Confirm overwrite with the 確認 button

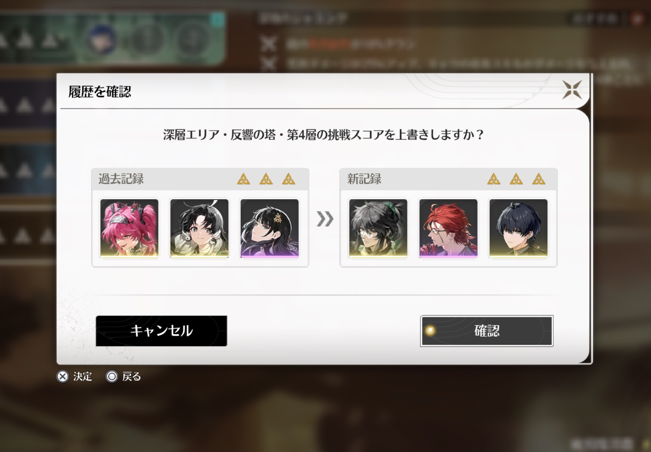tap(487, 331)
